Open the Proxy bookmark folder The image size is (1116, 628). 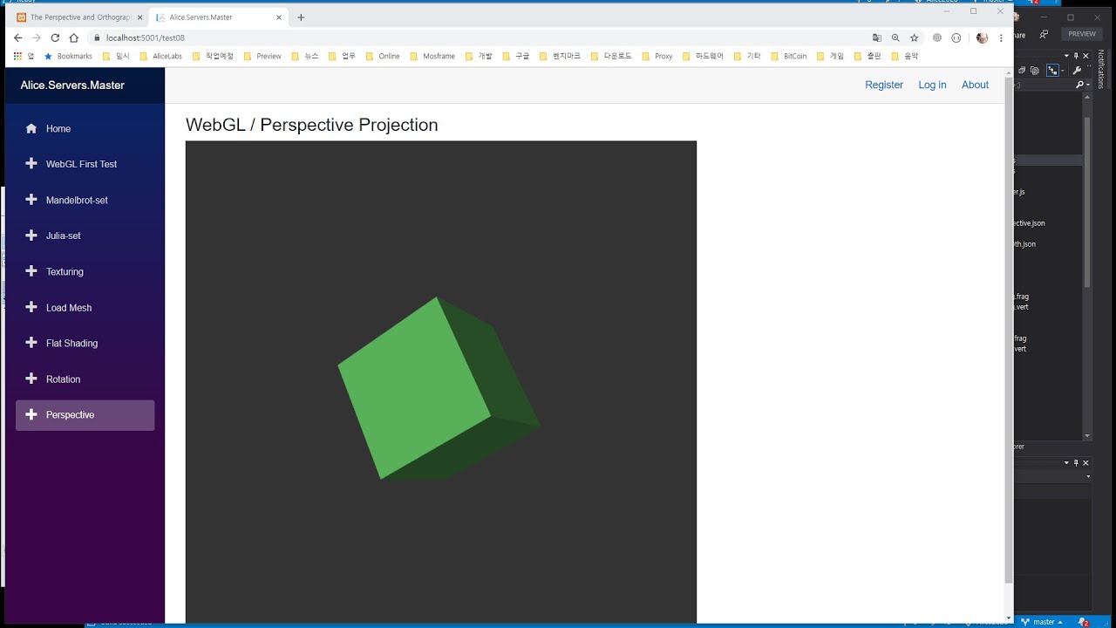click(657, 56)
